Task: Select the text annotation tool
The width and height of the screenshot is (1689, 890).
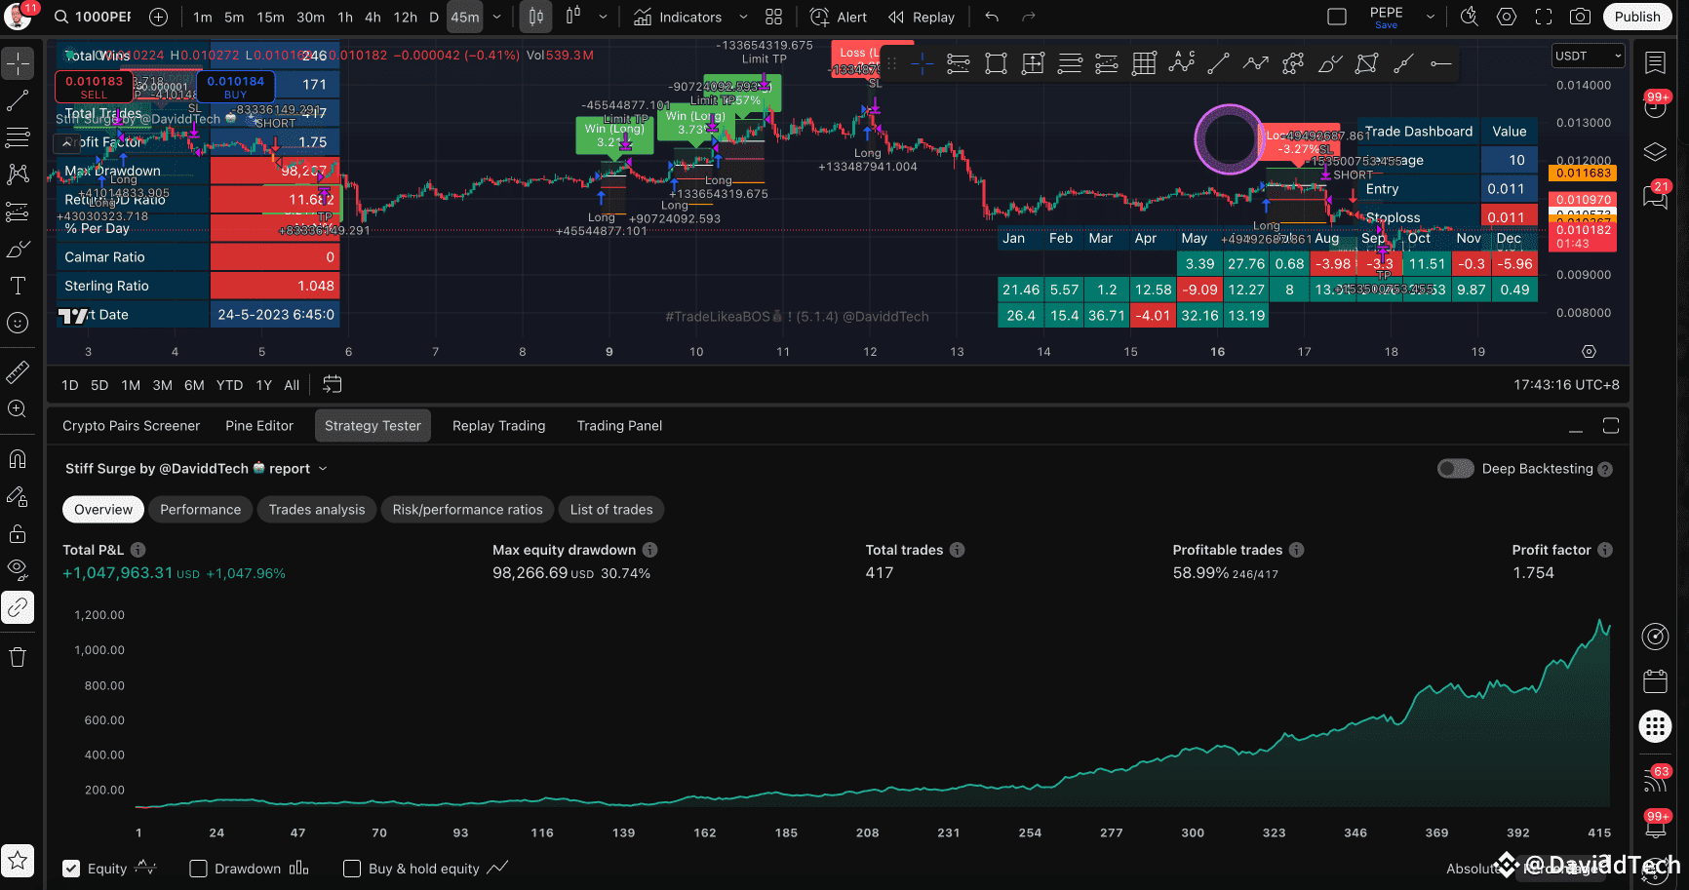Action: (x=18, y=286)
